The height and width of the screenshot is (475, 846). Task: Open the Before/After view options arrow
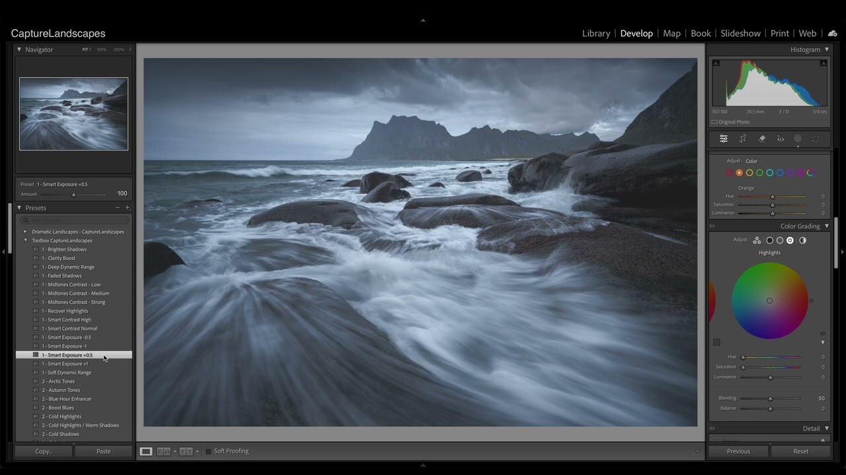pos(197,451)
